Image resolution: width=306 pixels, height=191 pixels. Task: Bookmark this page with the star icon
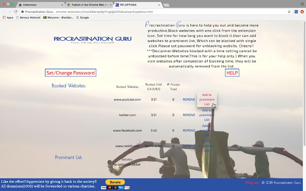pos(289,11)
